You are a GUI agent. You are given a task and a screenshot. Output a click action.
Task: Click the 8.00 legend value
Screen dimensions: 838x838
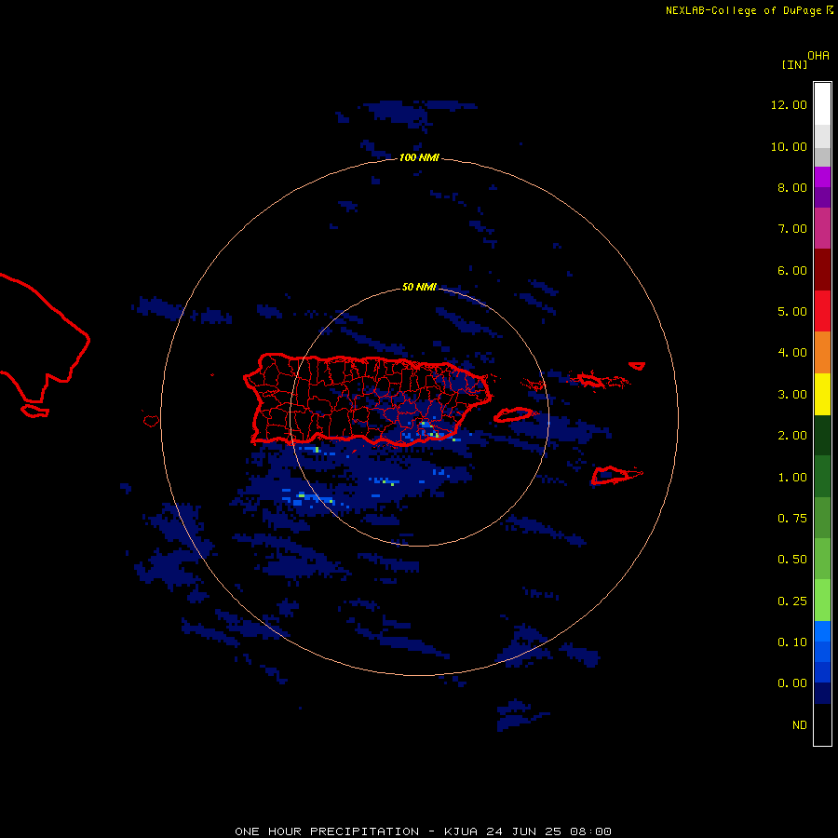coord(792,187)
